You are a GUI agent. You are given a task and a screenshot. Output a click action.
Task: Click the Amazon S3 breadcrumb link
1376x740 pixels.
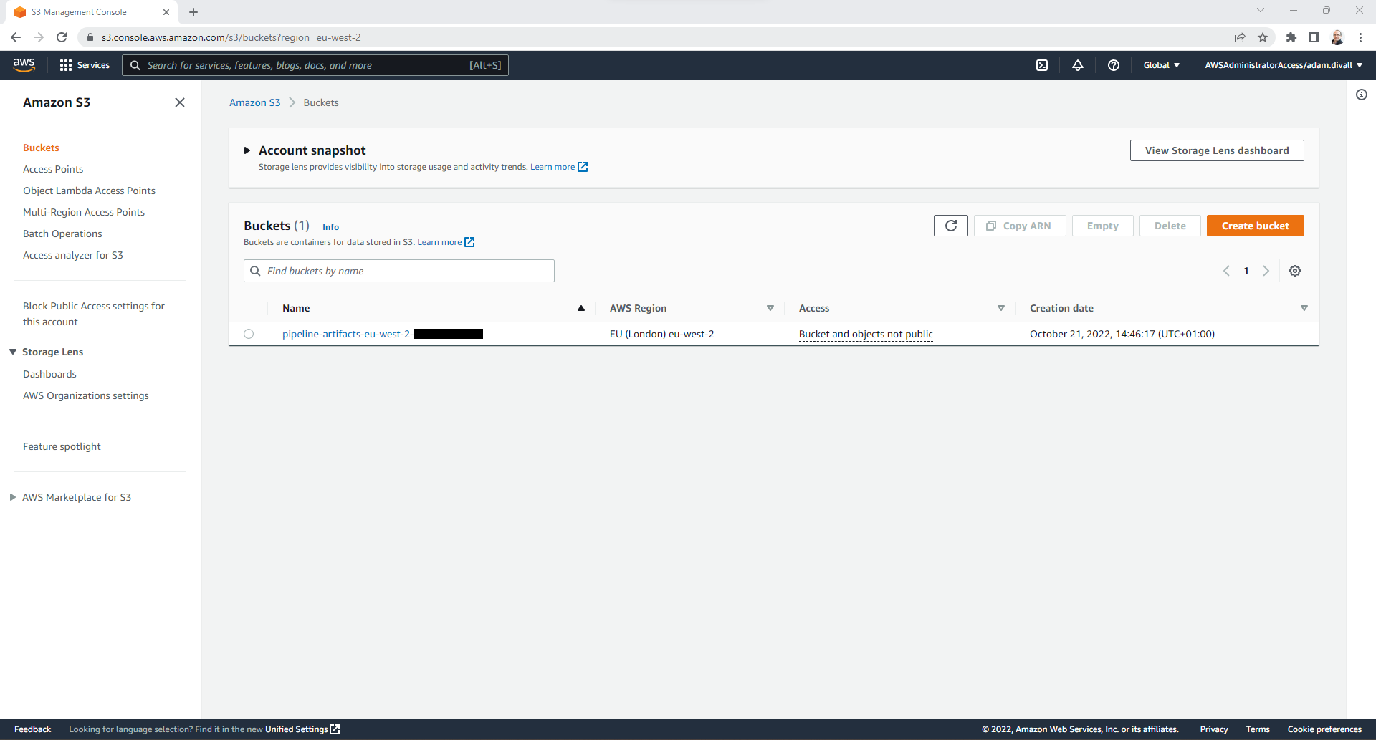tap(254, 102)
